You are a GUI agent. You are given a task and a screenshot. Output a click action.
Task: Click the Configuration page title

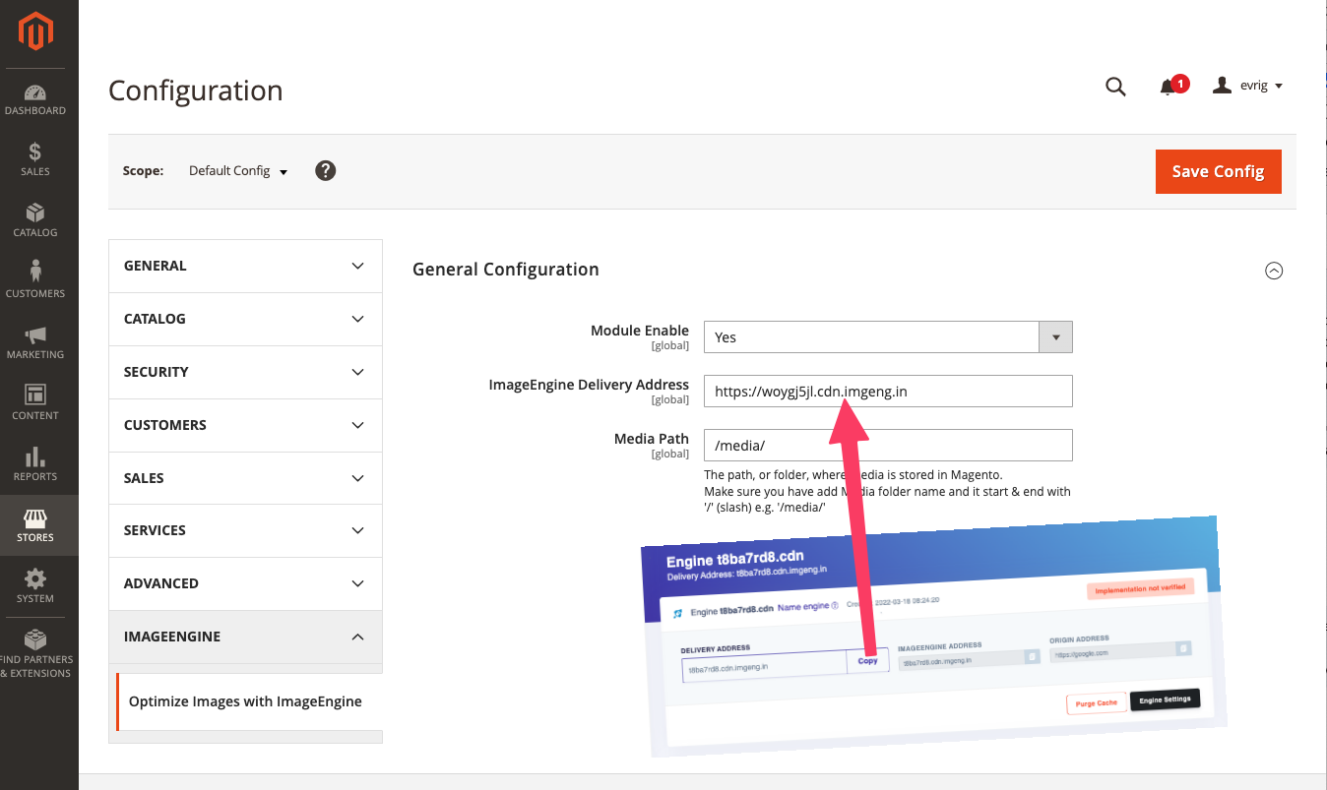tap(196, 91)
